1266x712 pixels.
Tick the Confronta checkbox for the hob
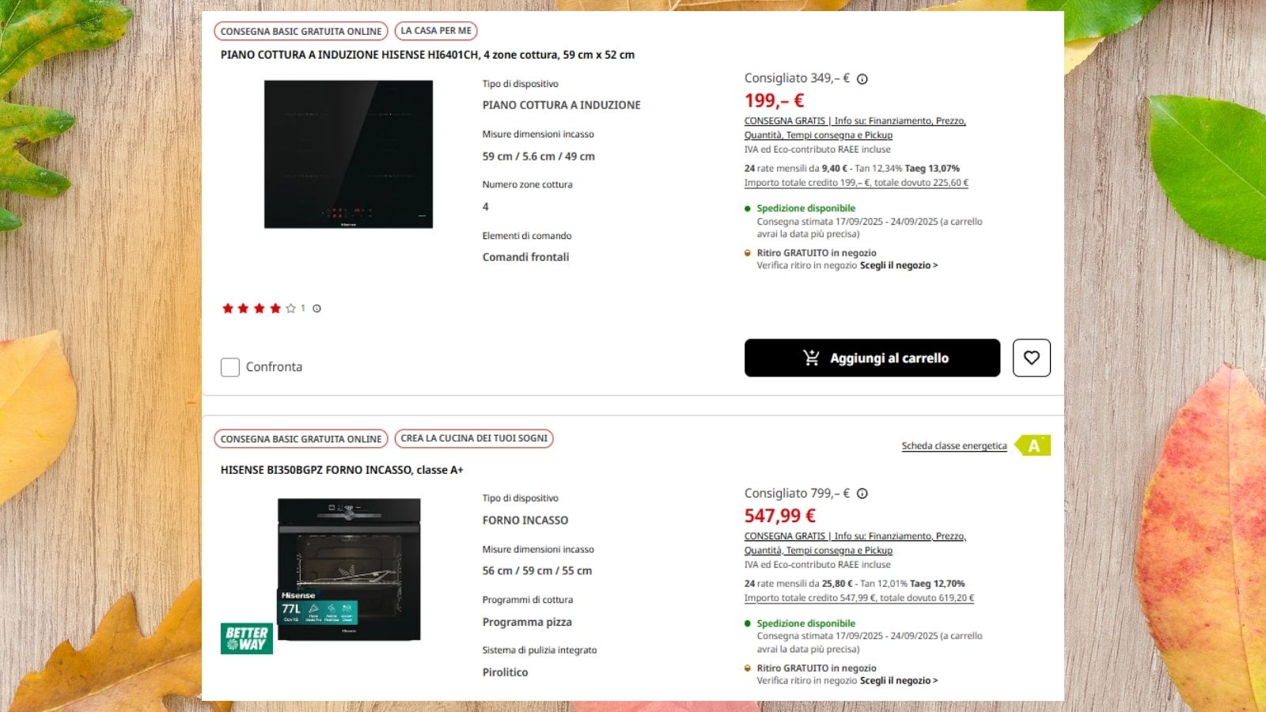230,367
